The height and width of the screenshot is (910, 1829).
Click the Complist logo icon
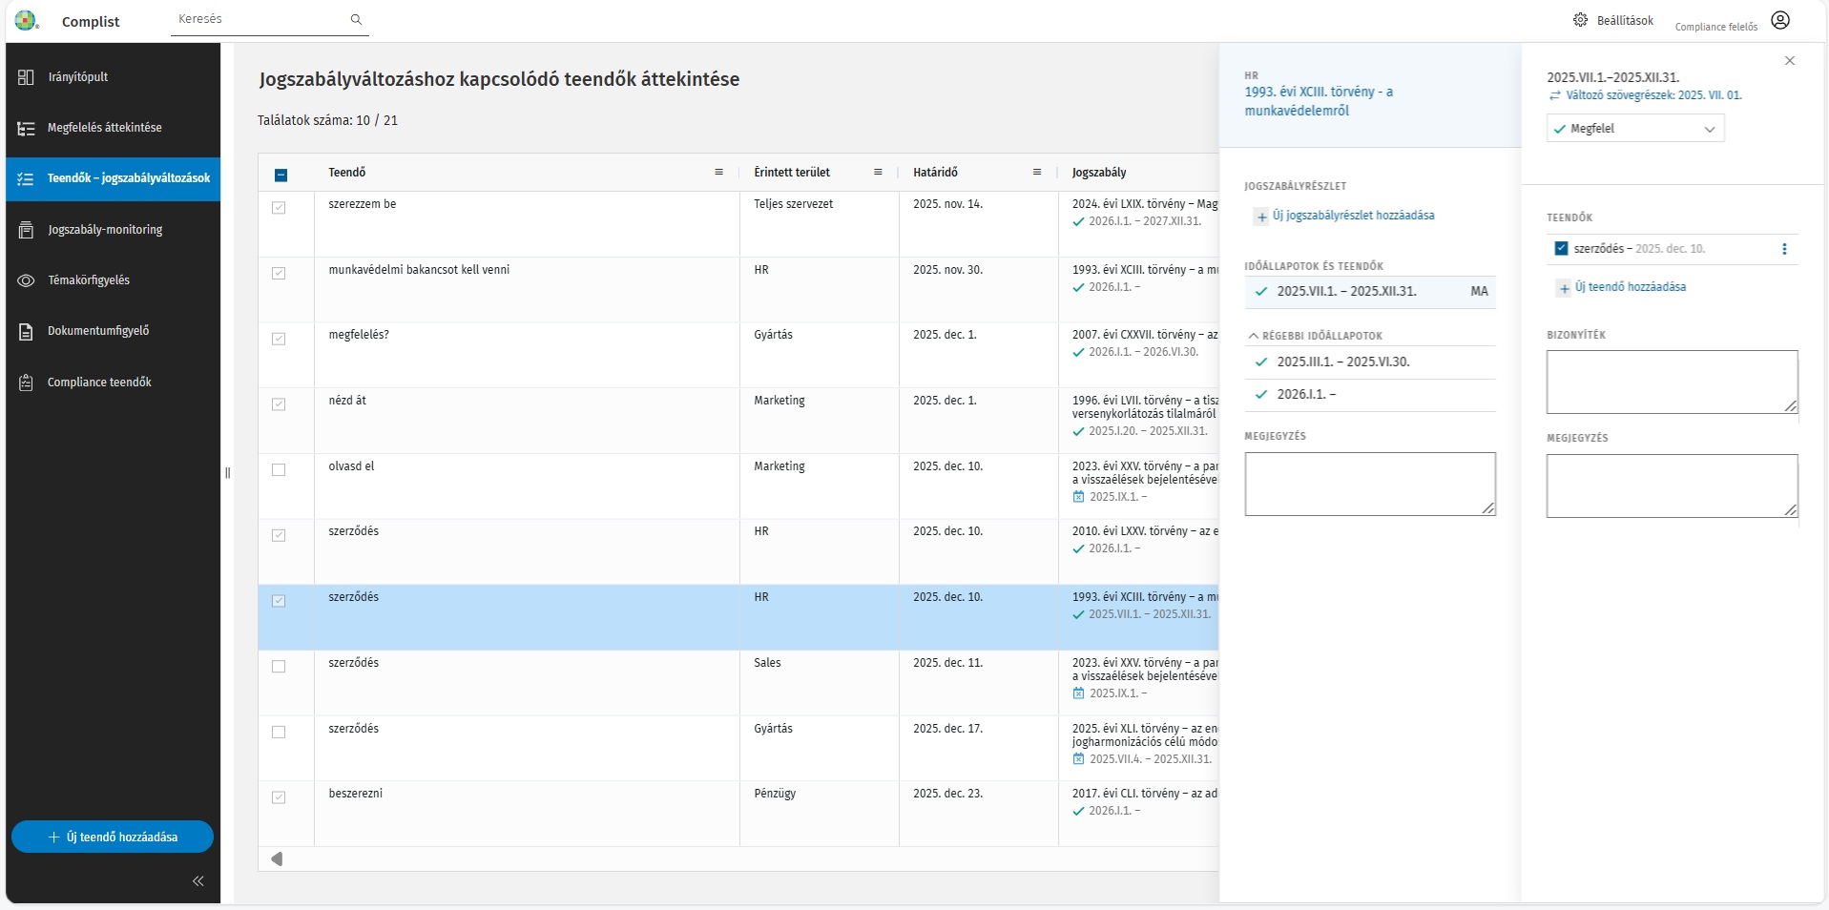26,20
